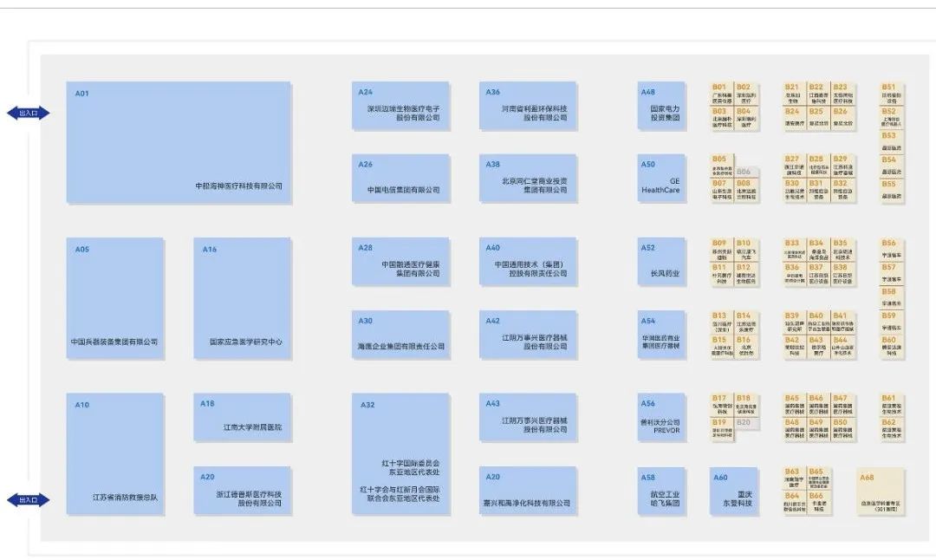The height and width of the screenshot is (560, 936).
Task: Click booth B44
Action: pos(843,347)
